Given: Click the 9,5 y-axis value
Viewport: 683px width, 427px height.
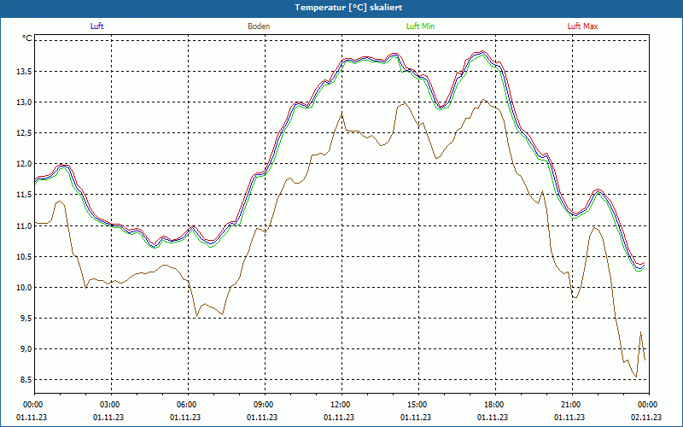Looking at the screenshot, I should click(26, 318).
